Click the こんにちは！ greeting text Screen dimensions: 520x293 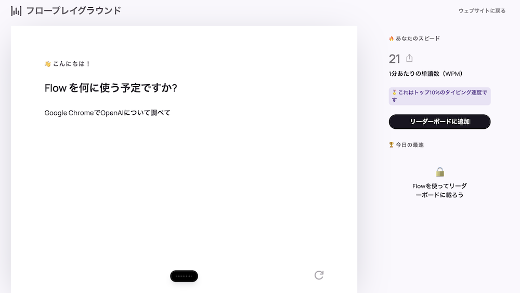tap(72, 63)
